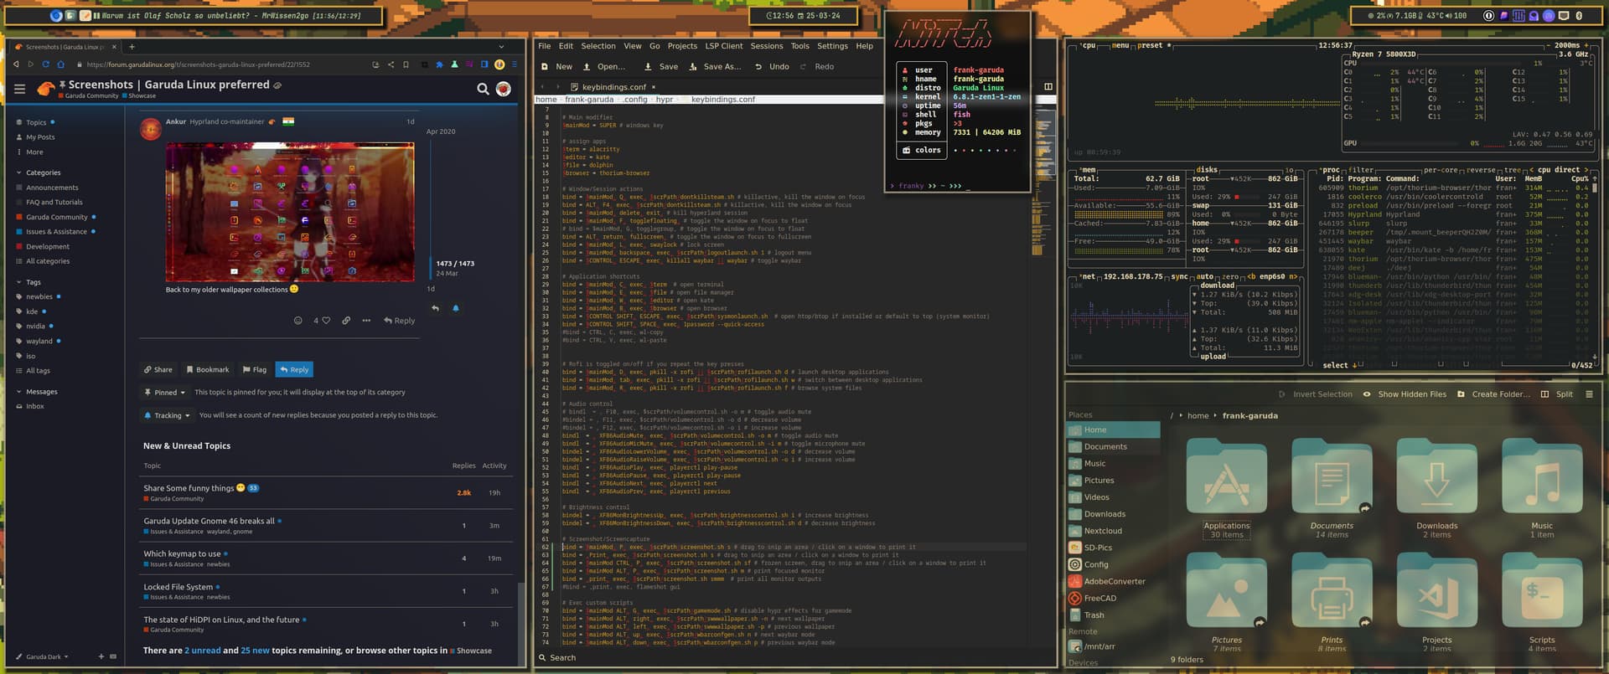Viewport: 1609px width, 674px height.
Task: Click path arrow before home in Dolphin breadcrumb
Action: coord(1181,416)
